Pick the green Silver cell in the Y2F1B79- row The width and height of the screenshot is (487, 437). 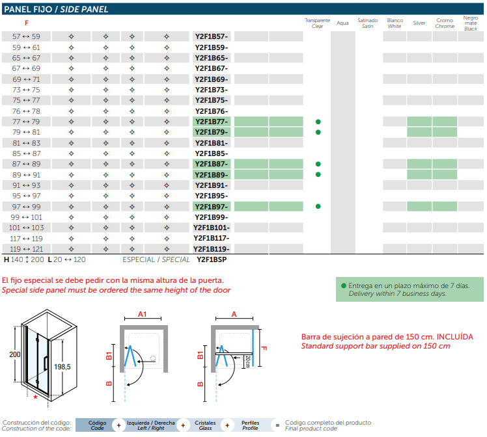click(x=419, y=132)
